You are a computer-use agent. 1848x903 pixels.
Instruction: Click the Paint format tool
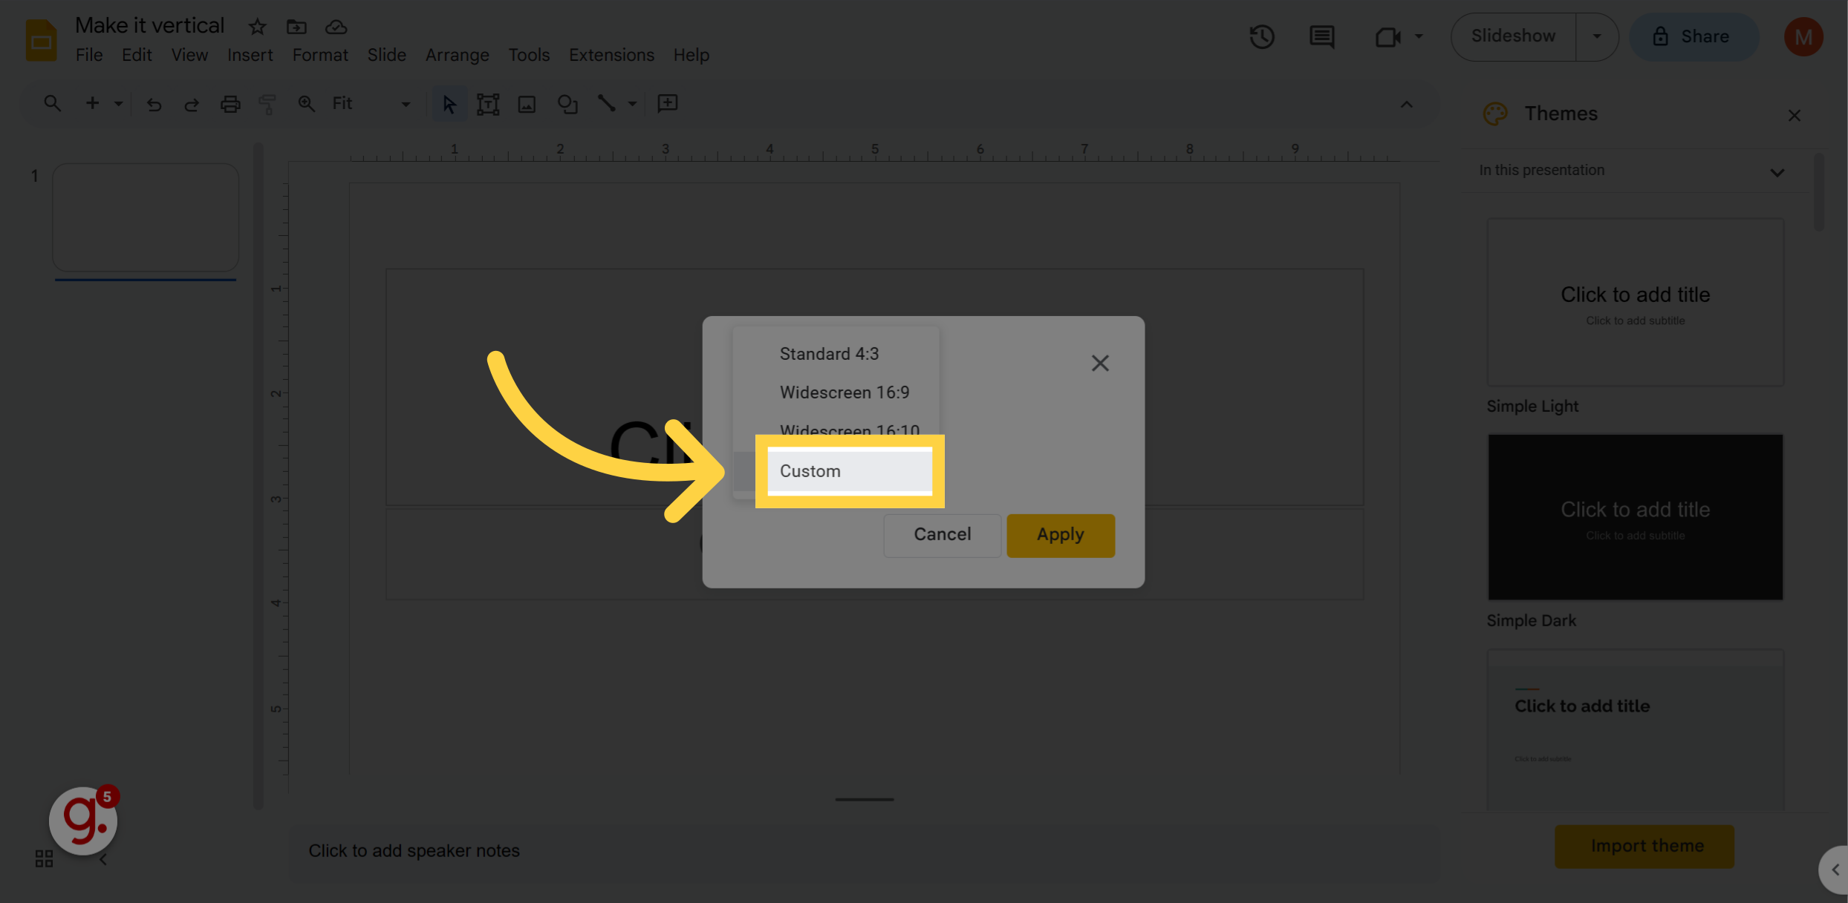tap(267, 104)
